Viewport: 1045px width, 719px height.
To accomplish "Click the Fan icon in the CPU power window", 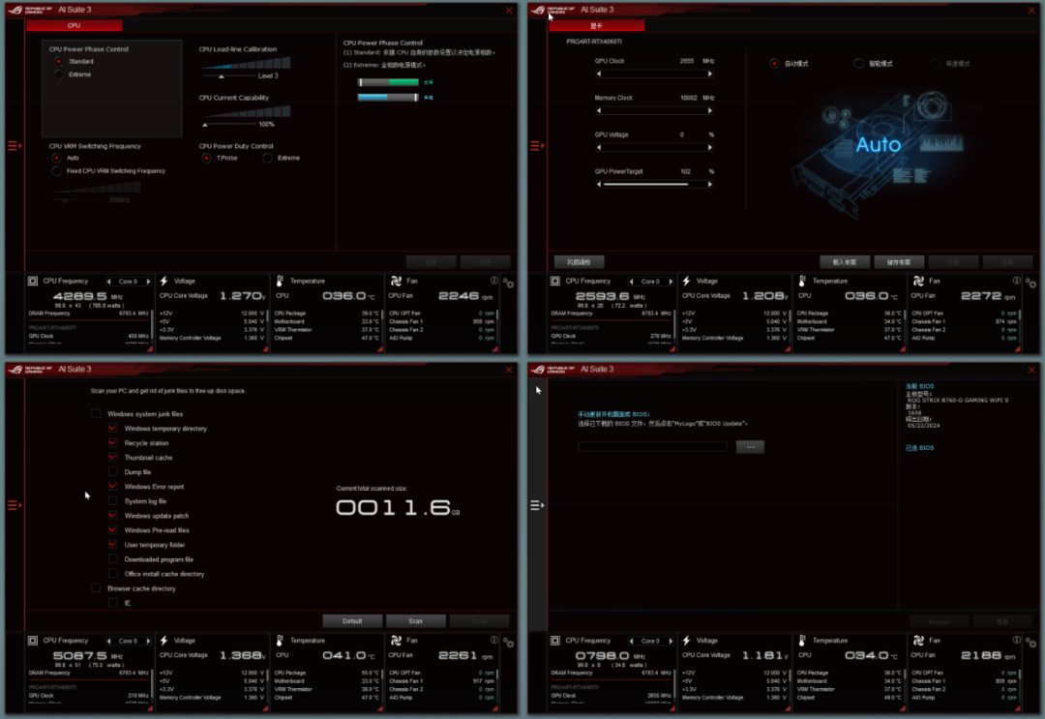I will [396, 282].
